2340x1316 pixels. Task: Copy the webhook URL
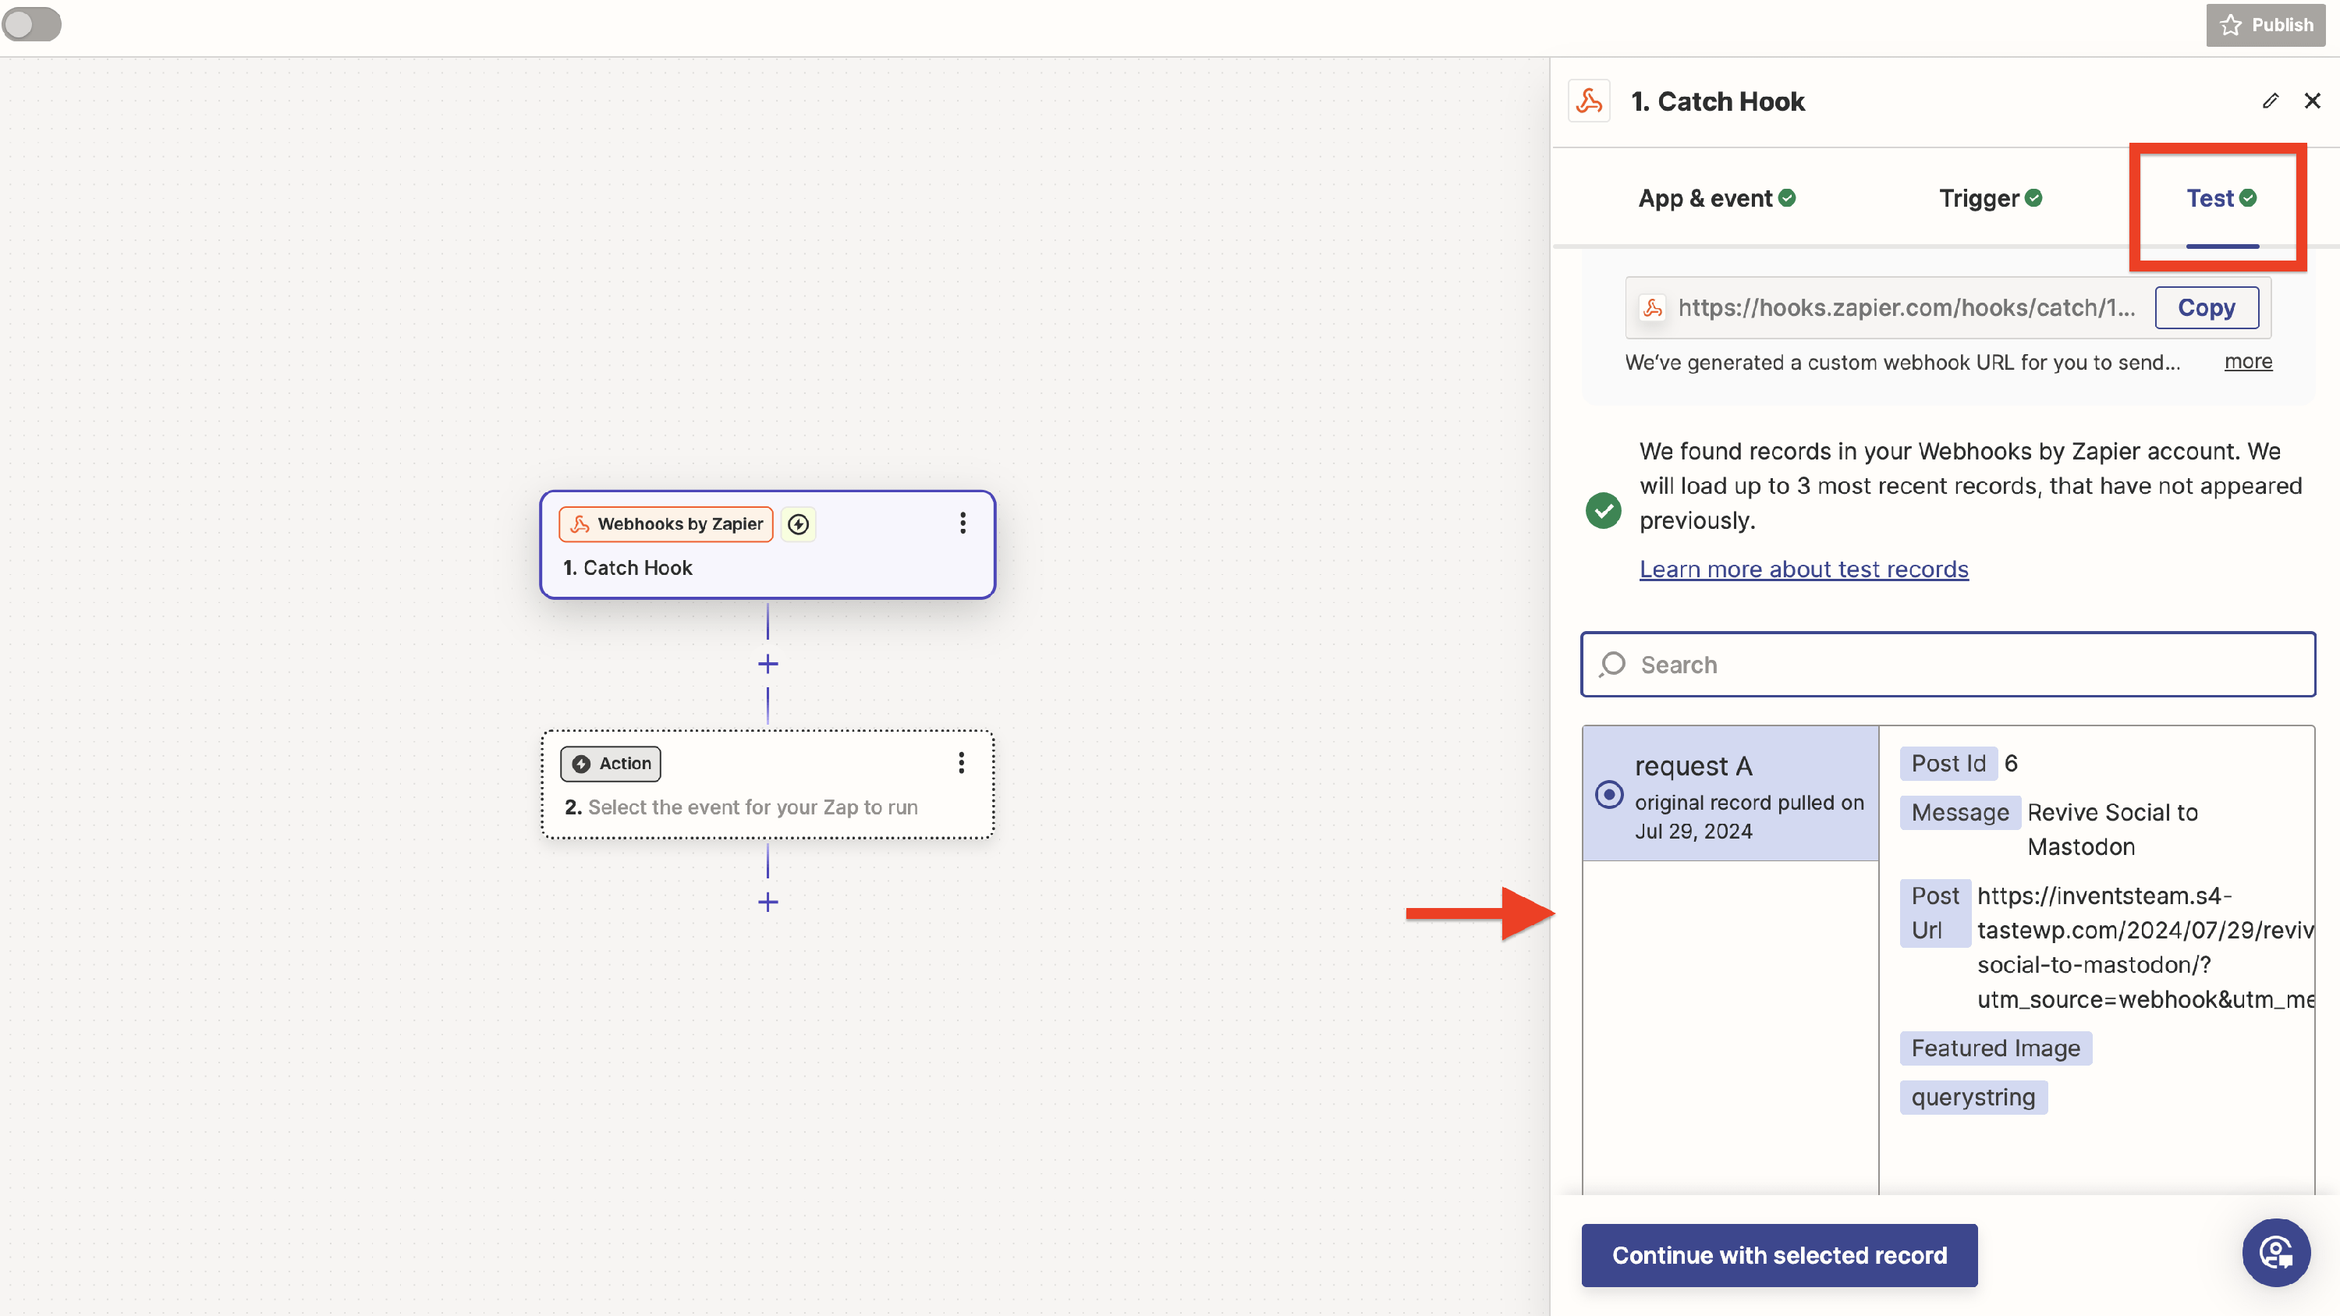click(x=2207, y=308)
